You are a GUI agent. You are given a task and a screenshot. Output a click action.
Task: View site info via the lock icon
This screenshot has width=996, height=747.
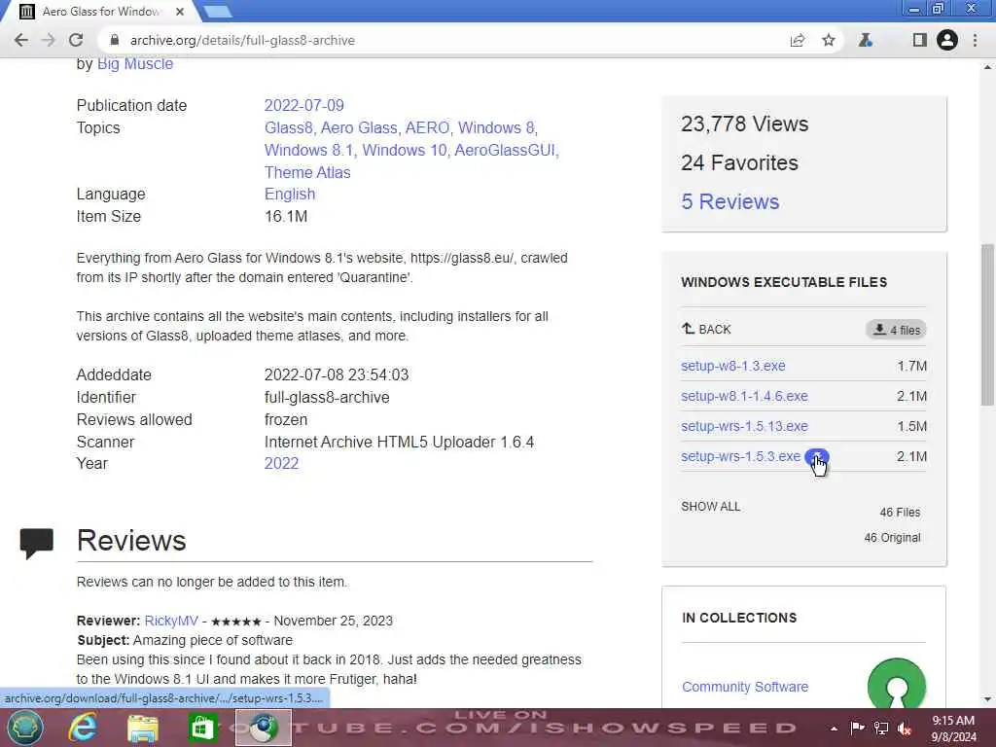pos(115,40)
